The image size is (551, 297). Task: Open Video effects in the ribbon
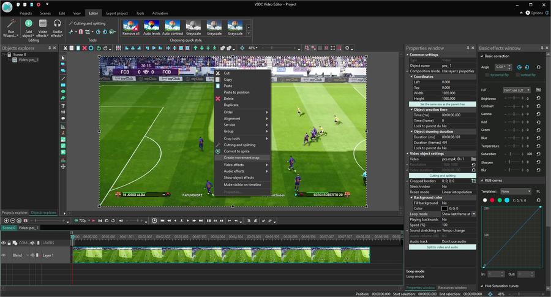coord(42,28)
